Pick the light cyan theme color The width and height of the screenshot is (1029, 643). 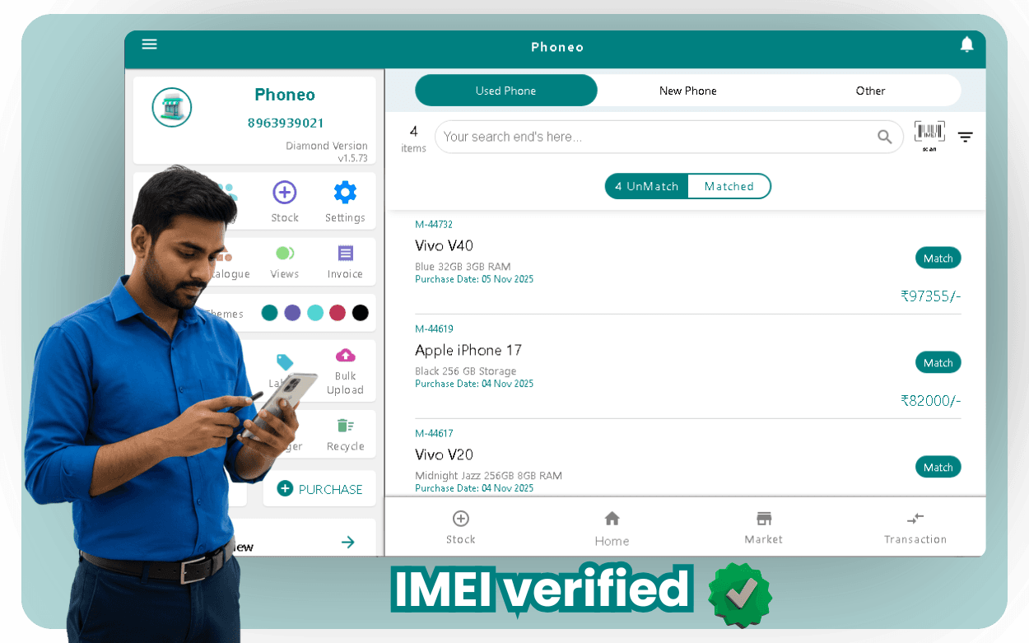[315, 313]
